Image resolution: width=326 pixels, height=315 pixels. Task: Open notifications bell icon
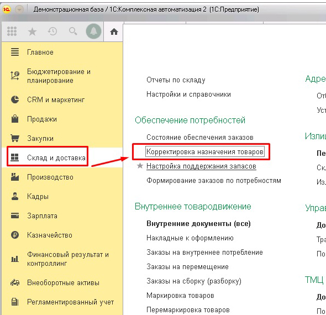[x=93, y=31]
